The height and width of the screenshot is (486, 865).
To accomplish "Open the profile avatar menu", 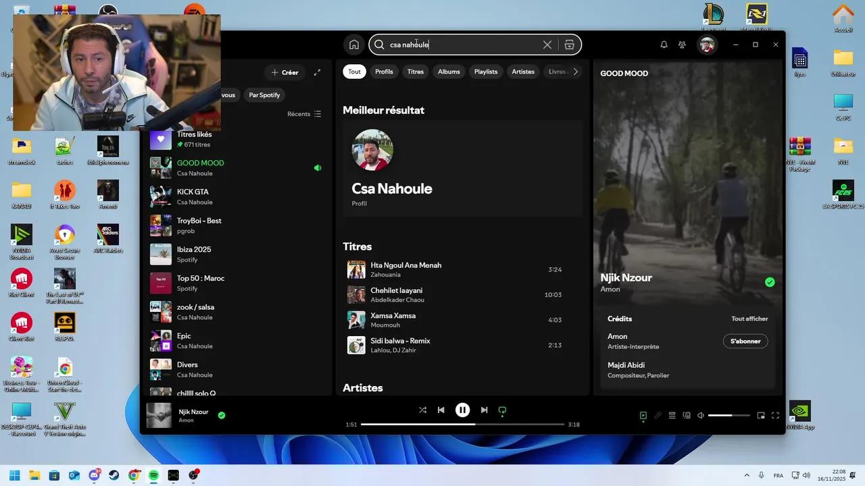I will [707, 45].
